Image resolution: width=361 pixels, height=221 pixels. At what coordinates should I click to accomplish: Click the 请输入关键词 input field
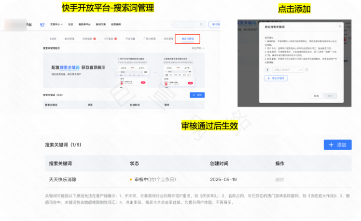288,70
